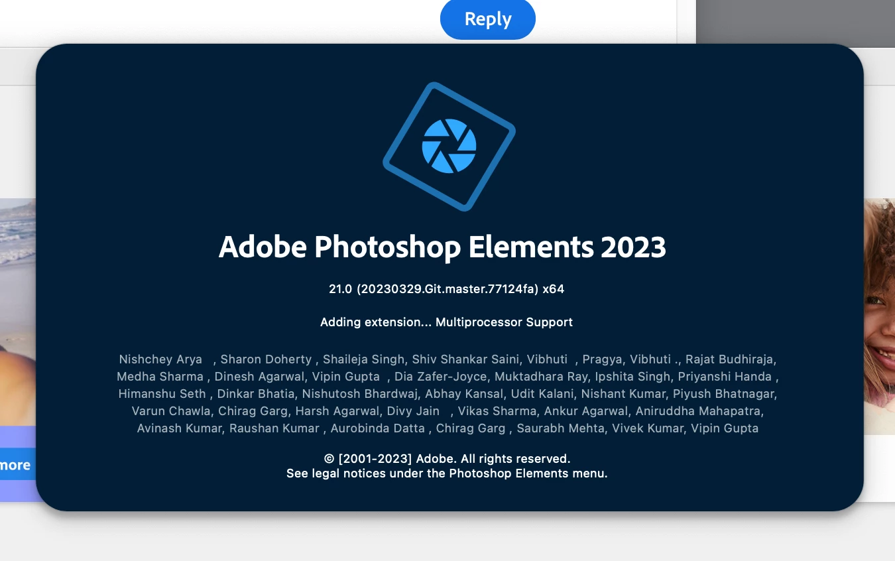Click the name "Aniruddha Mahapatra" in credits
The image size is (895, 561).
699,411
